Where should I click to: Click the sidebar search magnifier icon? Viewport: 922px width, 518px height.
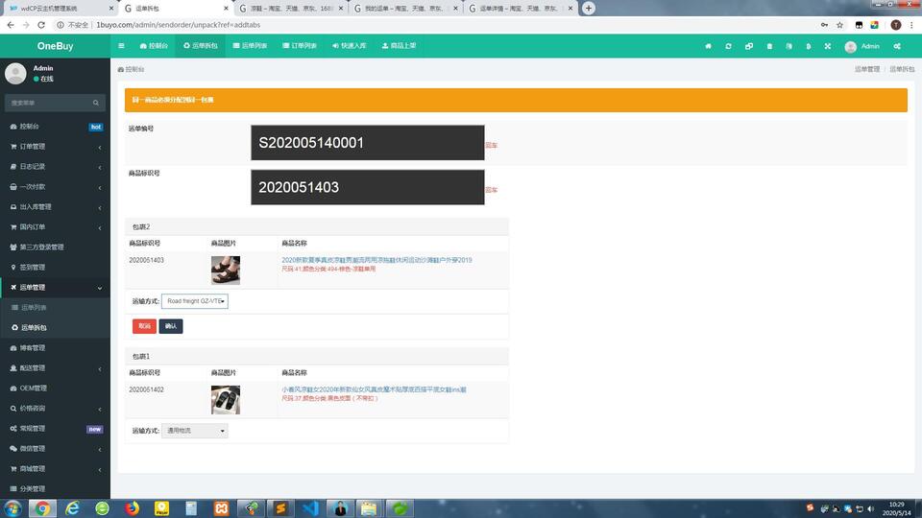pos(96,103)
